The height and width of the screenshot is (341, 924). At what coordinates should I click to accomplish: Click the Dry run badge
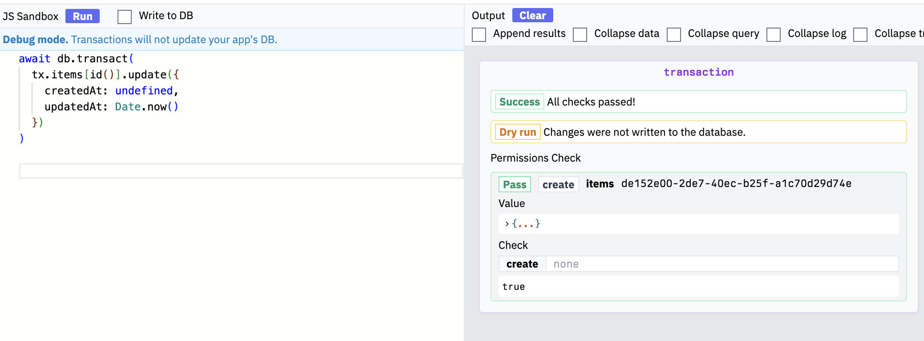click(518, 132)
